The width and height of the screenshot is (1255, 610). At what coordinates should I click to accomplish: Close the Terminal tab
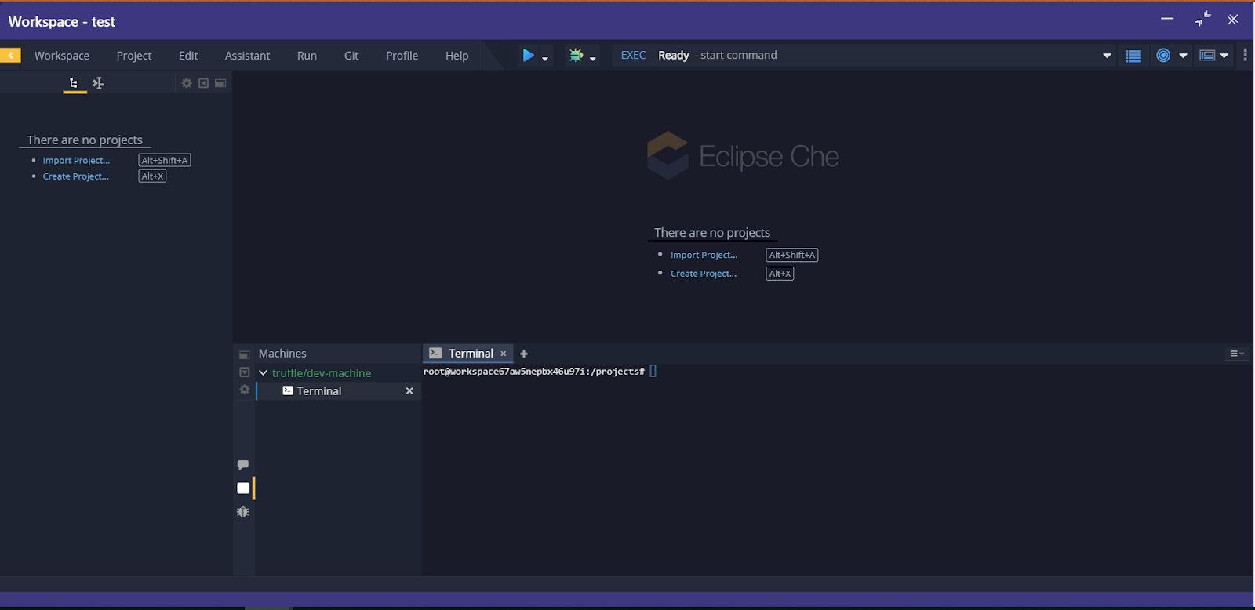(x=504, y=354)
